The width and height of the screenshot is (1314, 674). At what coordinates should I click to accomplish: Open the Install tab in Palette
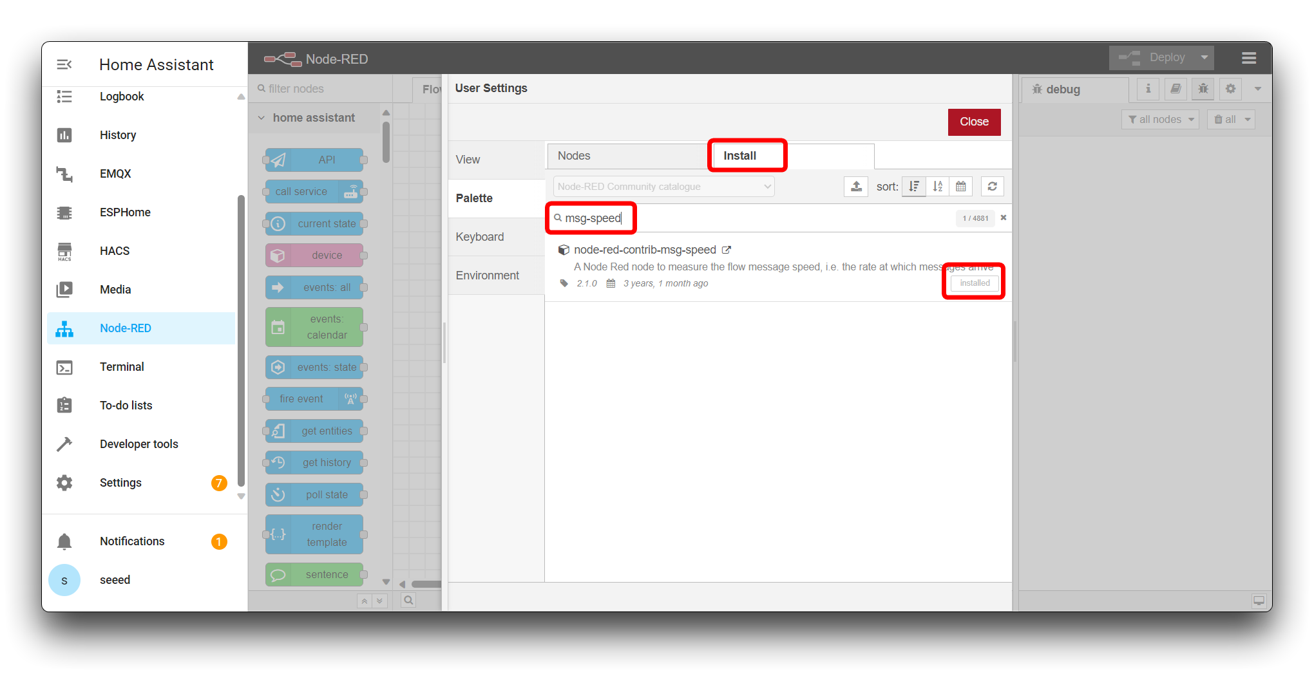[x=792, y=156]
